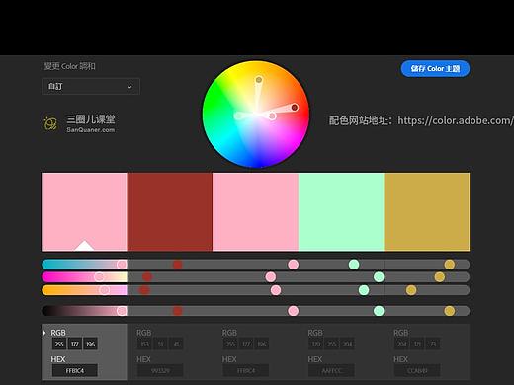Expand the RGB color mode triangle
The height and width of the screenshot is (385, 514).
(44, 333)
